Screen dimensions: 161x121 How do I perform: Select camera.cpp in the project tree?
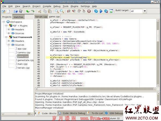(x=24, y=53)
